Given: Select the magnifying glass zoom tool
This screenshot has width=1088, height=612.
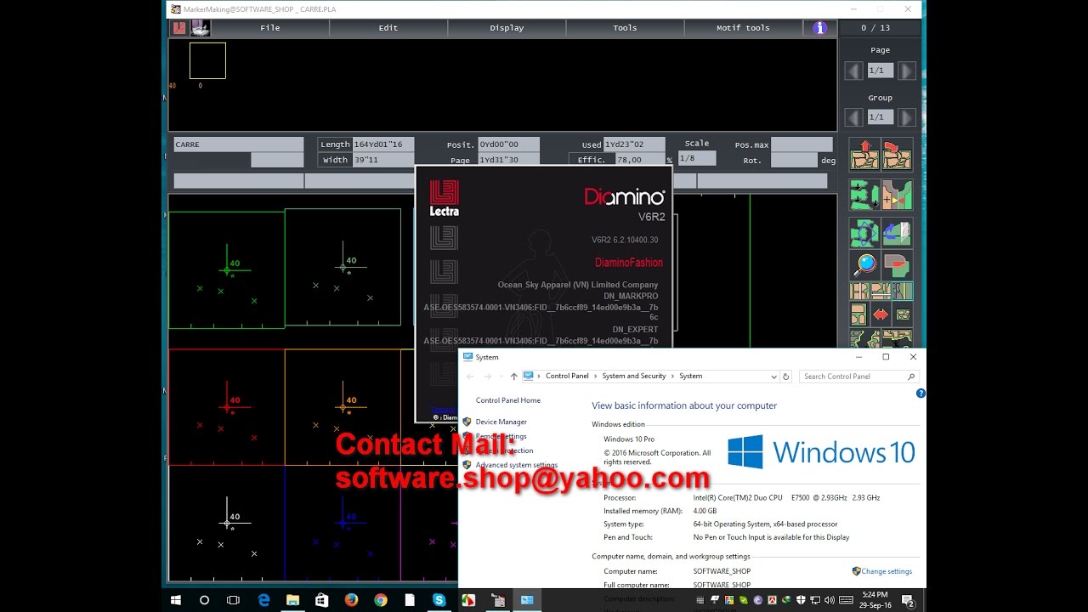Looking at the screenshot, I should pos(864,264).
